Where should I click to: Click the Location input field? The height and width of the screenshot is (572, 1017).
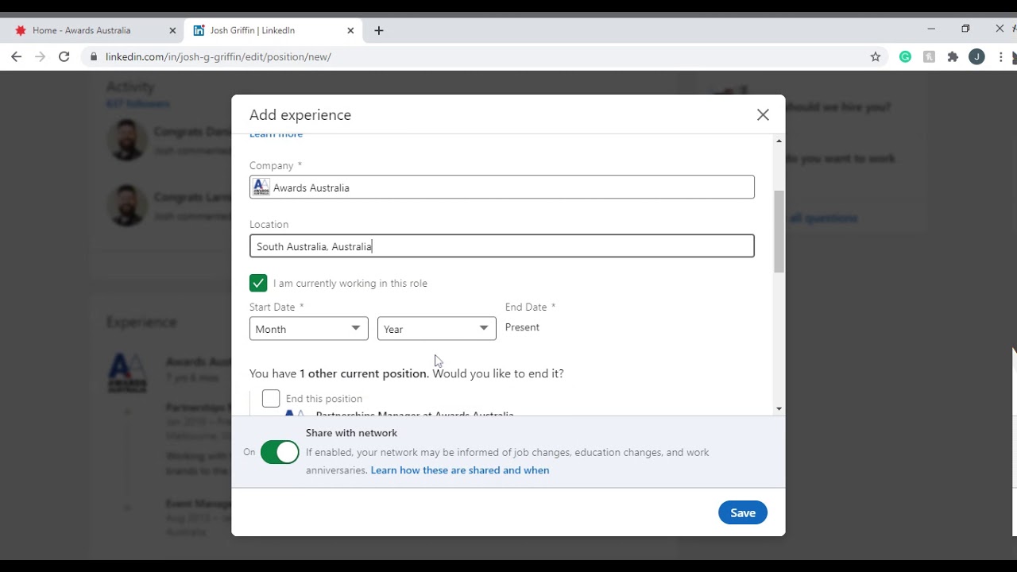coord(502,246)
